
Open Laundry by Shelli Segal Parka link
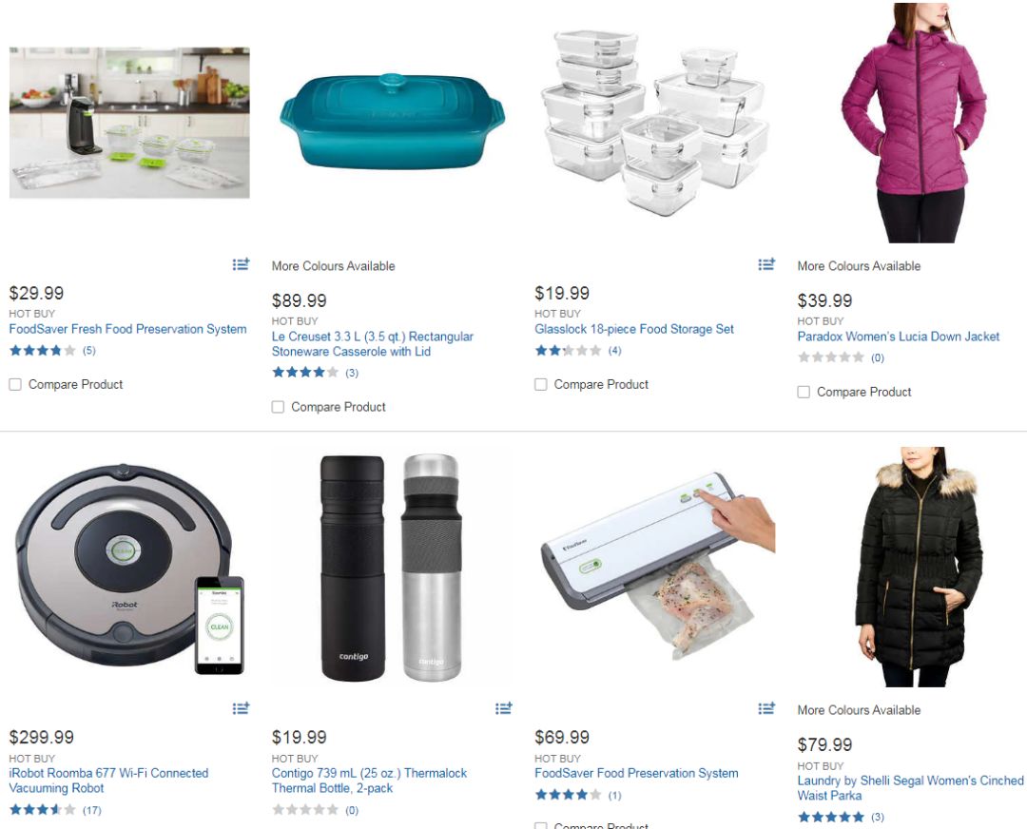point(910,788)
